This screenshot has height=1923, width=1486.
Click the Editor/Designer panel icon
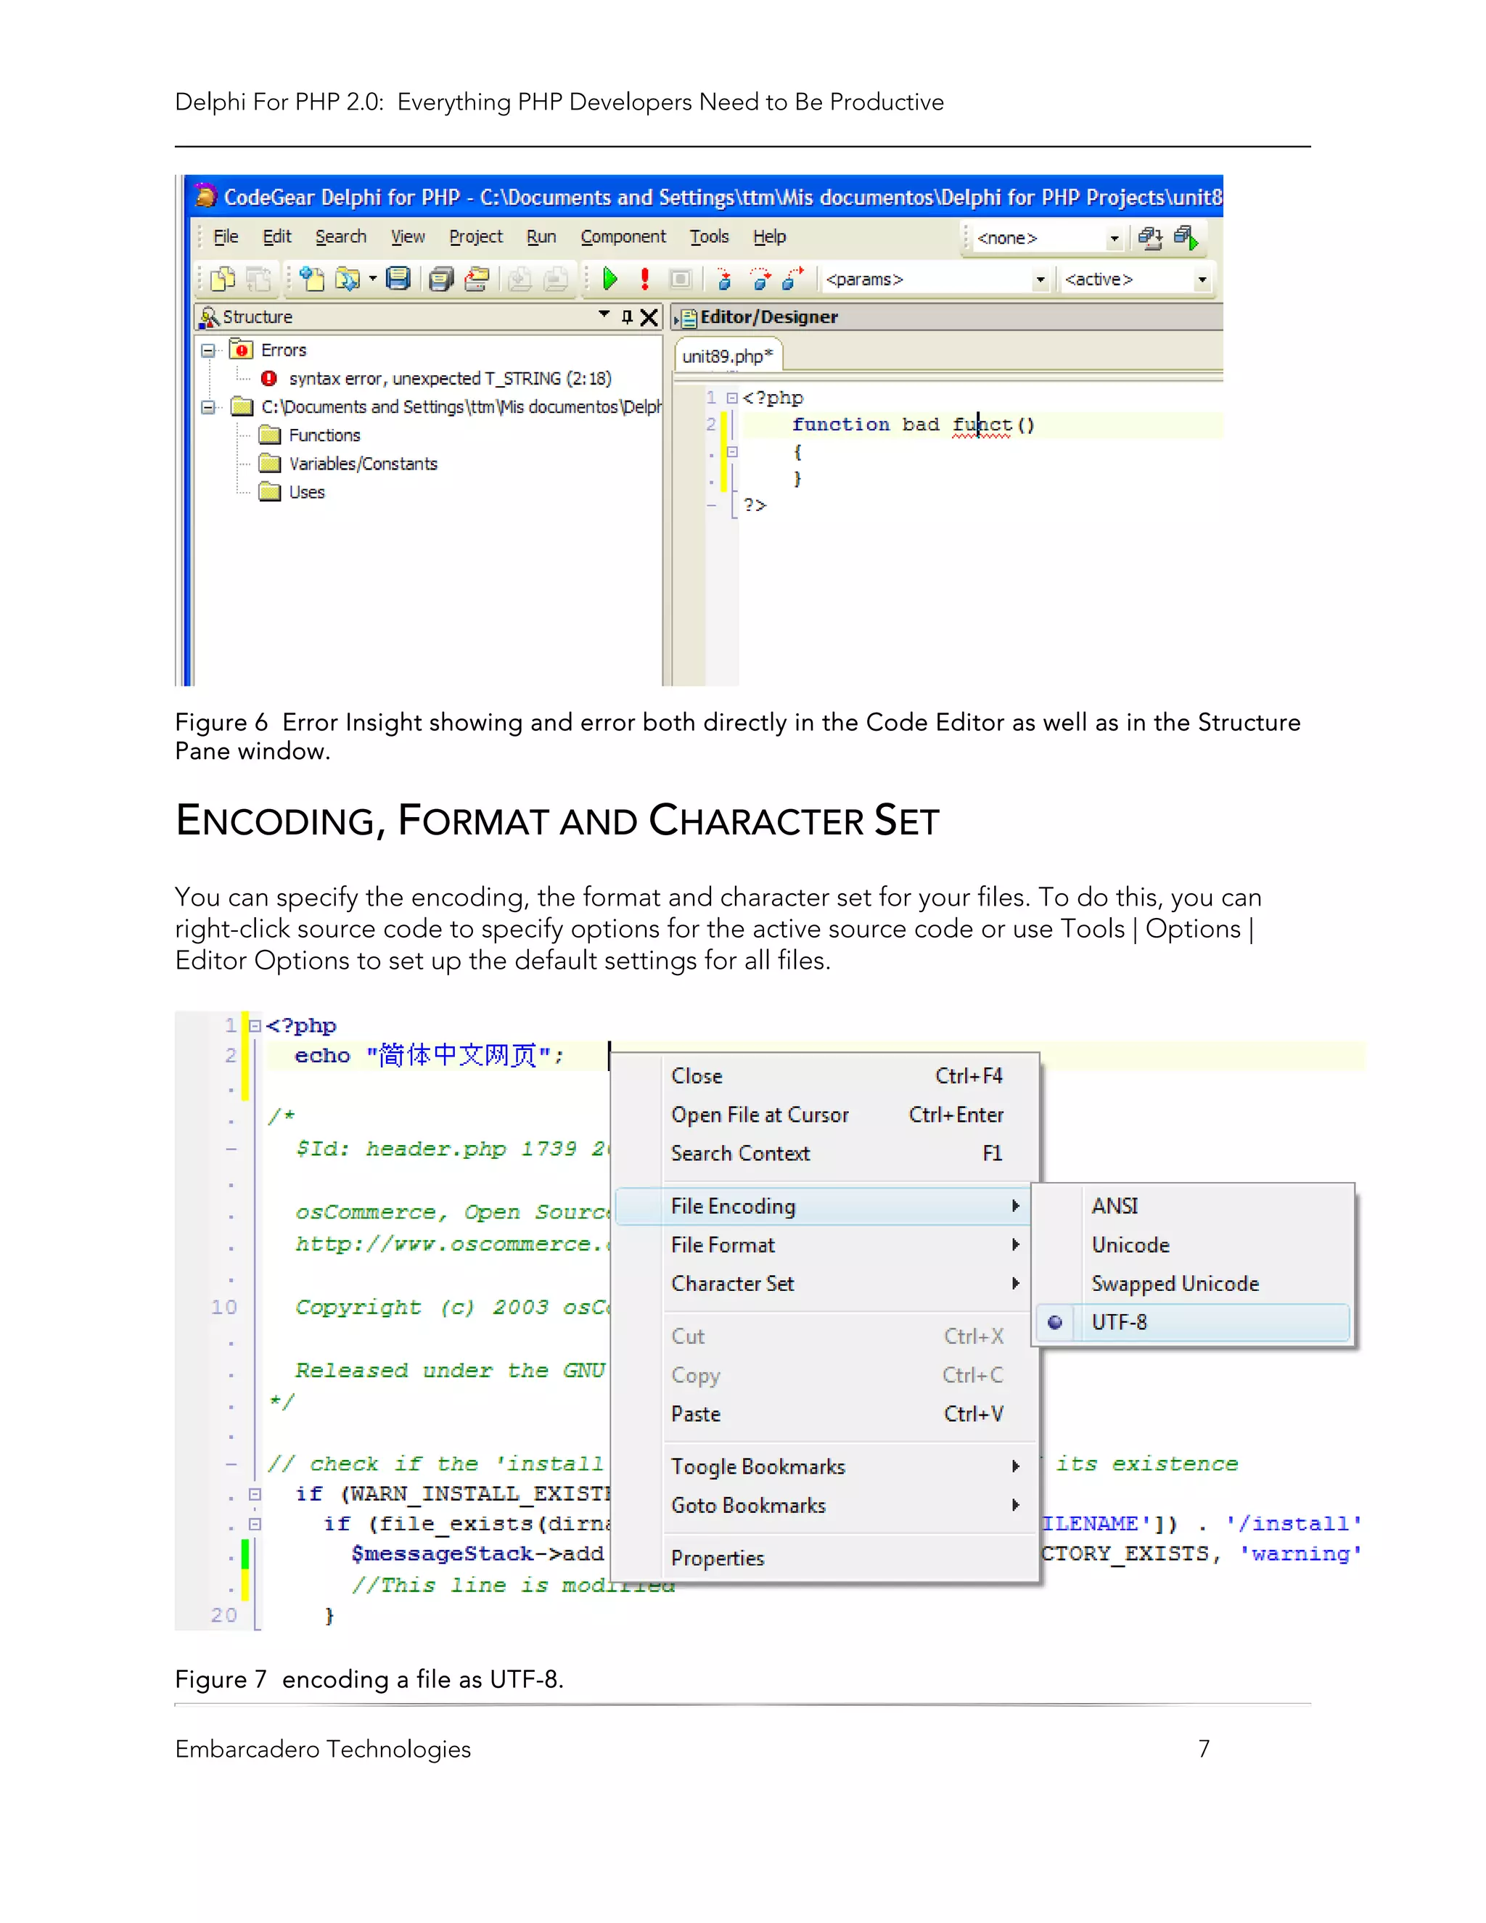[x=688, y=318]
